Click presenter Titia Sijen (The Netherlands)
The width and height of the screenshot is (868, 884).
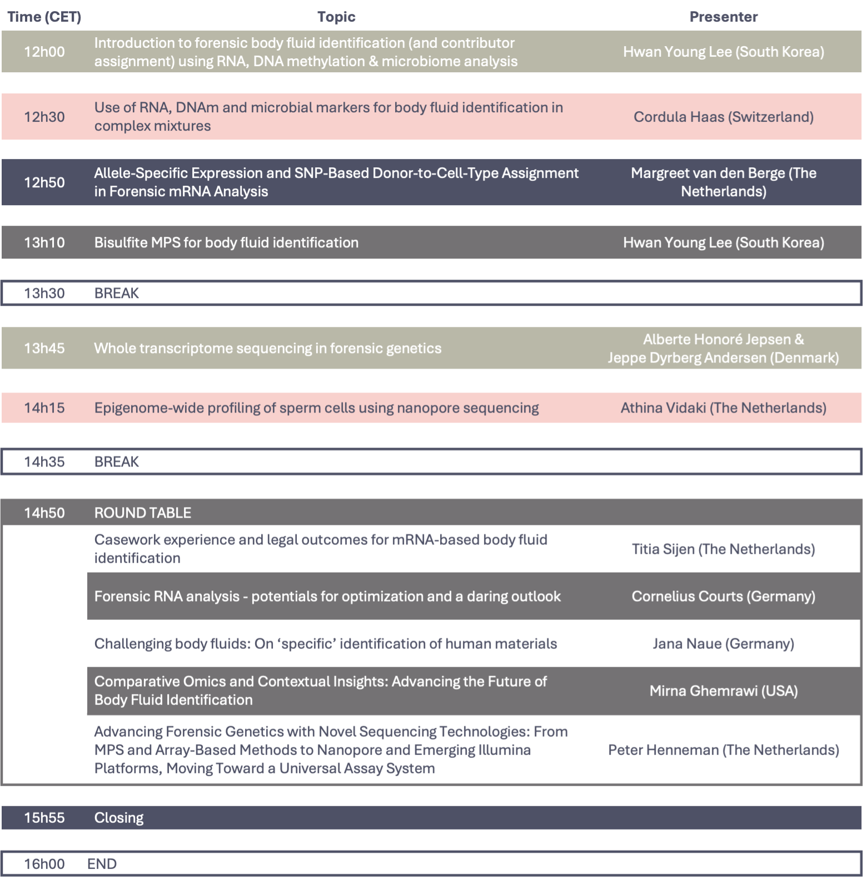tap(723, 549)
